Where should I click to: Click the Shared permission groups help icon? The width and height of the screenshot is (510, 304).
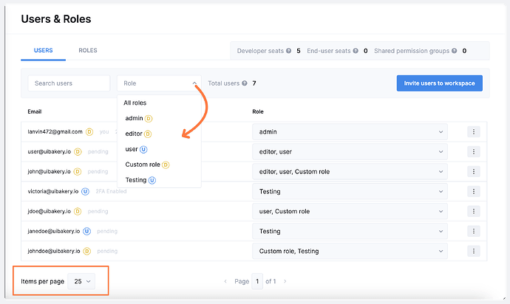click(455, 51)
